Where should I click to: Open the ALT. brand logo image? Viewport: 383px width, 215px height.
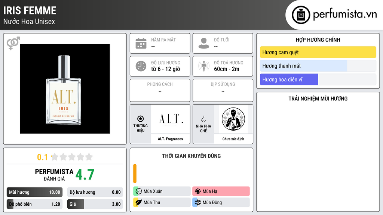pyautogui.click(x=171, y=119)
